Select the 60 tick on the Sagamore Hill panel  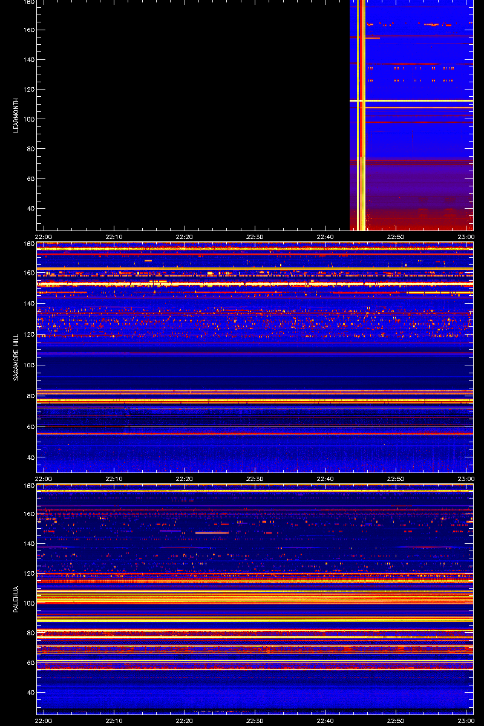pyautogui.click(x=30, y=427)
